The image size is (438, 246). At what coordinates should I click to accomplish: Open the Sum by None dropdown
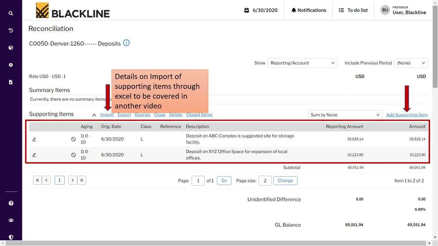coord(345,115)
